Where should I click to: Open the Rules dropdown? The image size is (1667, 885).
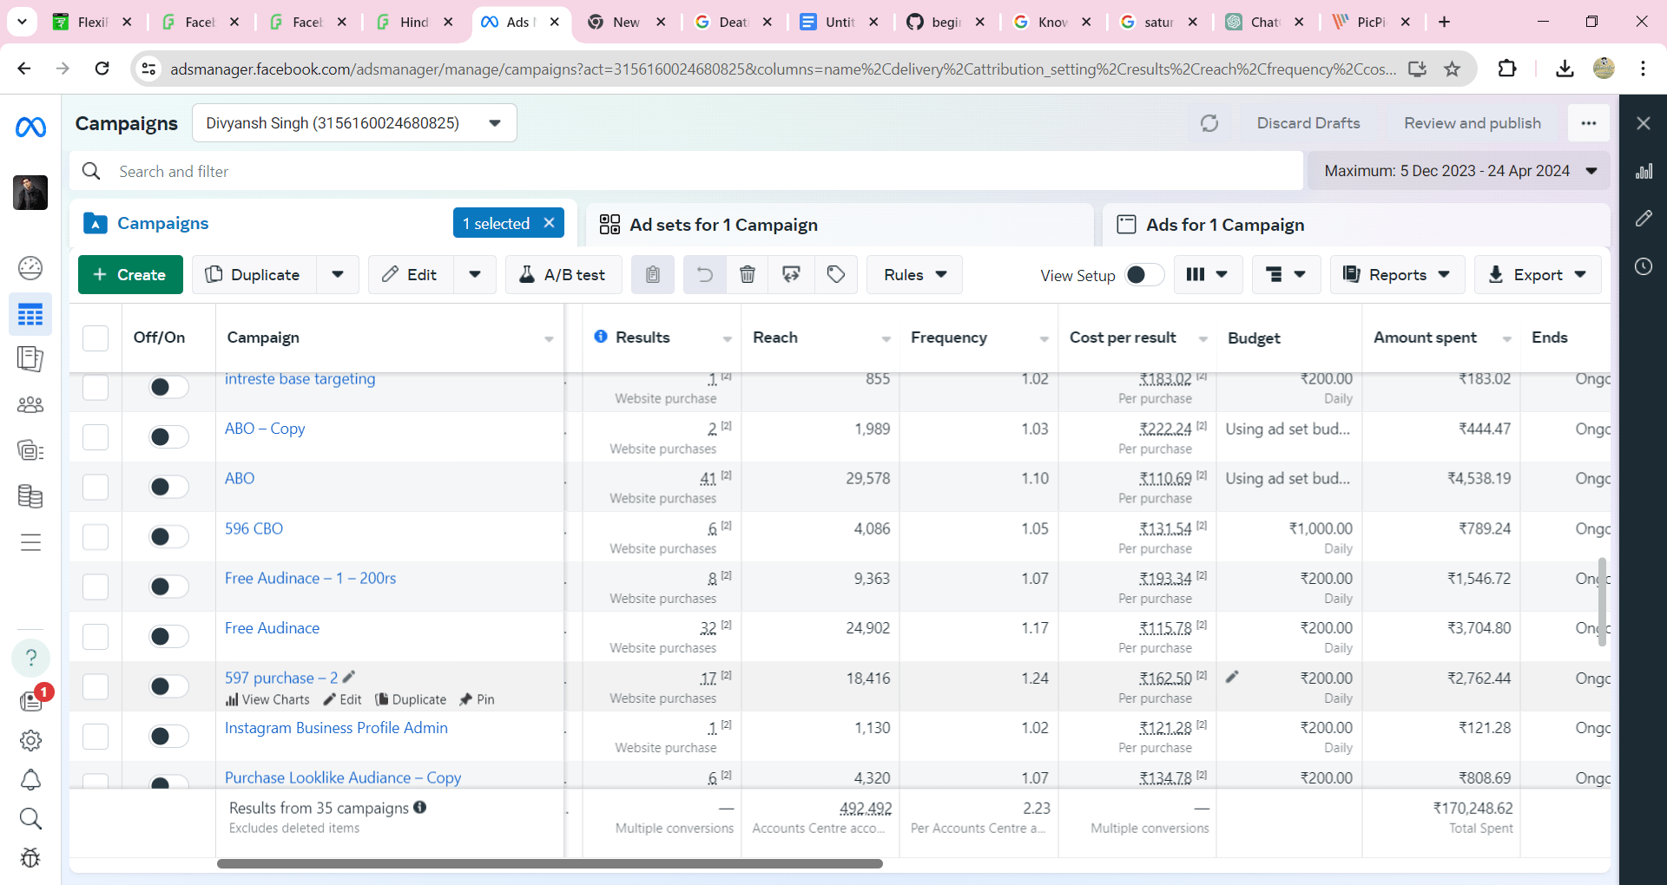[x=913, y=274]
